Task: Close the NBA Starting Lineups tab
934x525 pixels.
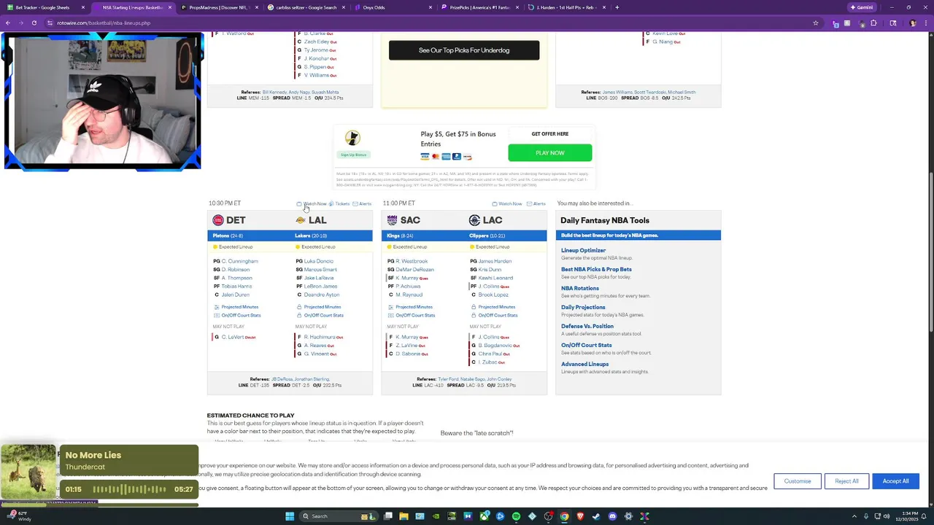Action: [170, 7]
